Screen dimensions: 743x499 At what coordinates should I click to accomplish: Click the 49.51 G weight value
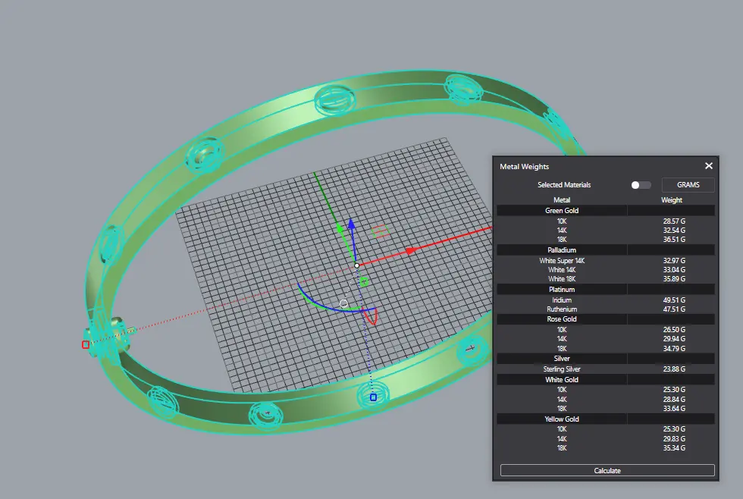click(674, 300)
